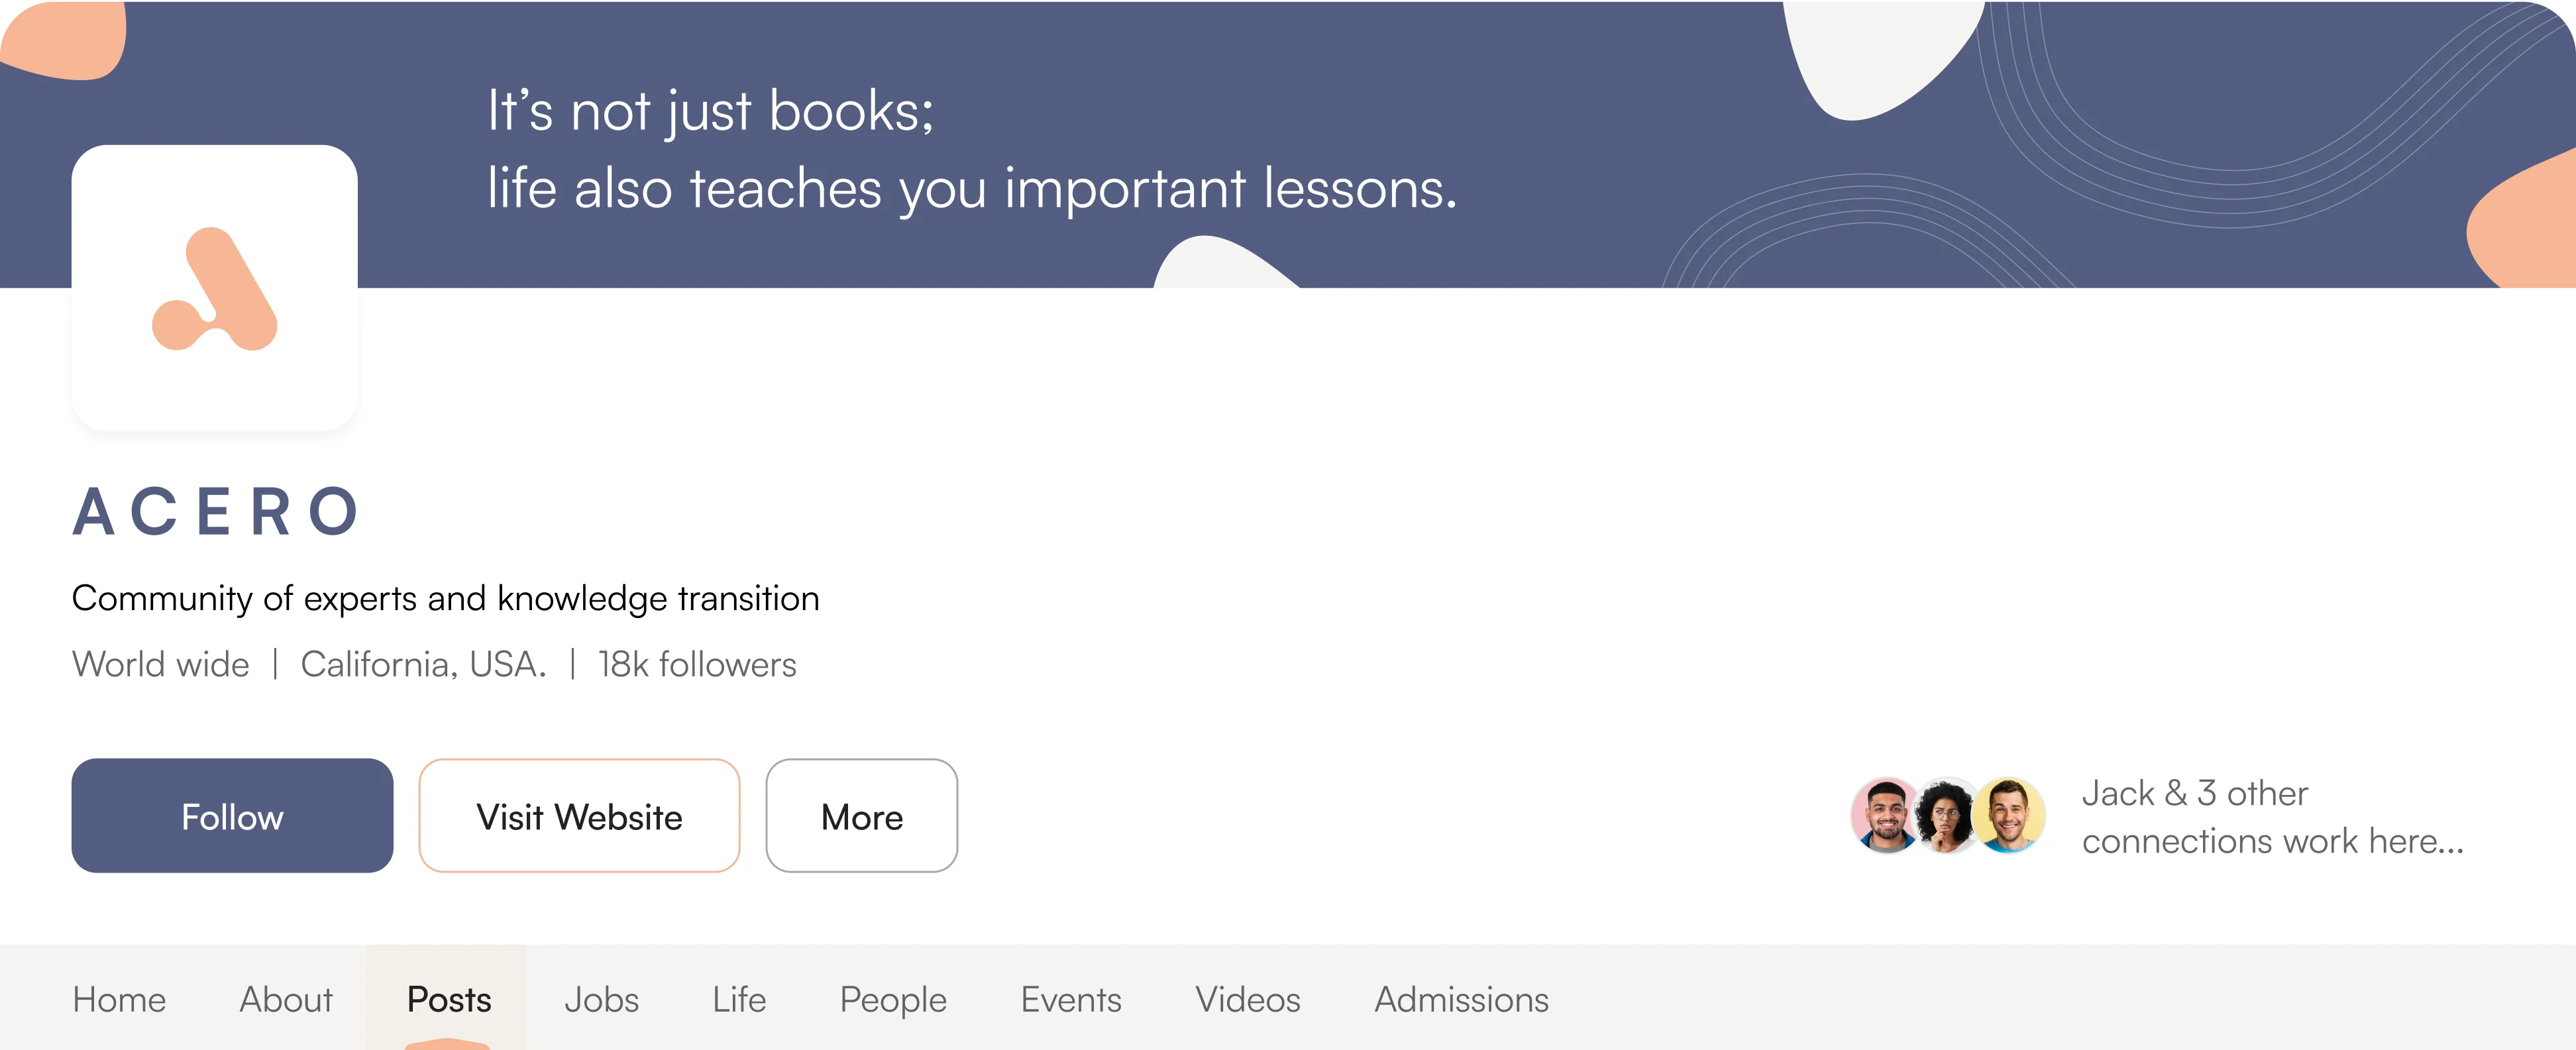
Task: Go to the Jobs tab
Action: tap(601, 999)
